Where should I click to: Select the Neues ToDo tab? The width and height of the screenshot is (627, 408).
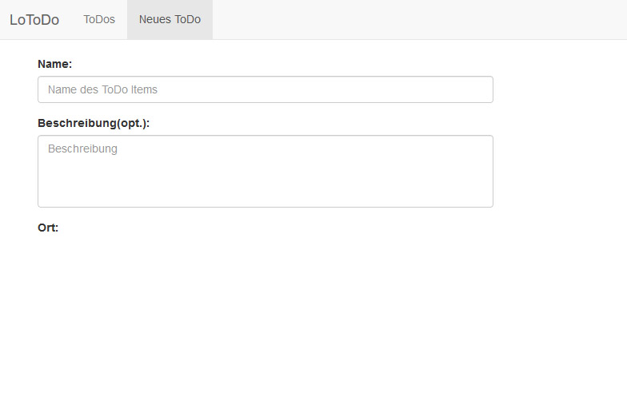click(170, 19)
